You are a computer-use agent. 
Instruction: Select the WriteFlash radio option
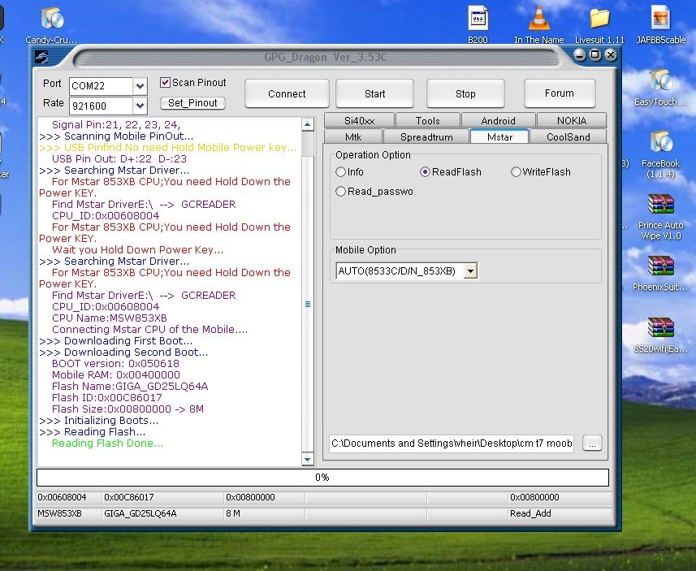click(x=517, y=172)
